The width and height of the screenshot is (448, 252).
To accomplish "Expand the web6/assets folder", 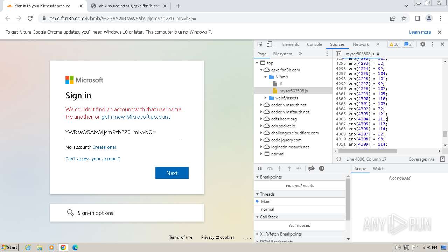I will pyautogui.click(x=265, y=98).
